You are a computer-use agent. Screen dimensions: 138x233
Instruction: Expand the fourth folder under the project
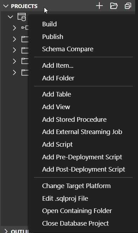click(x=14, y=73)
